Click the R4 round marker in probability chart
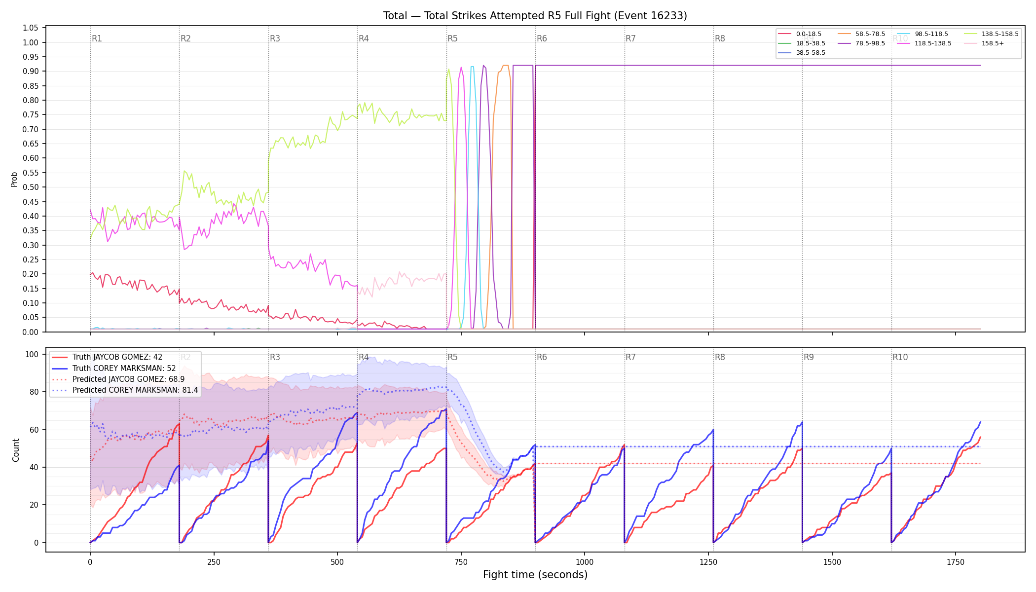Screen dimensions: 1036x592 (x=364, y=38)
